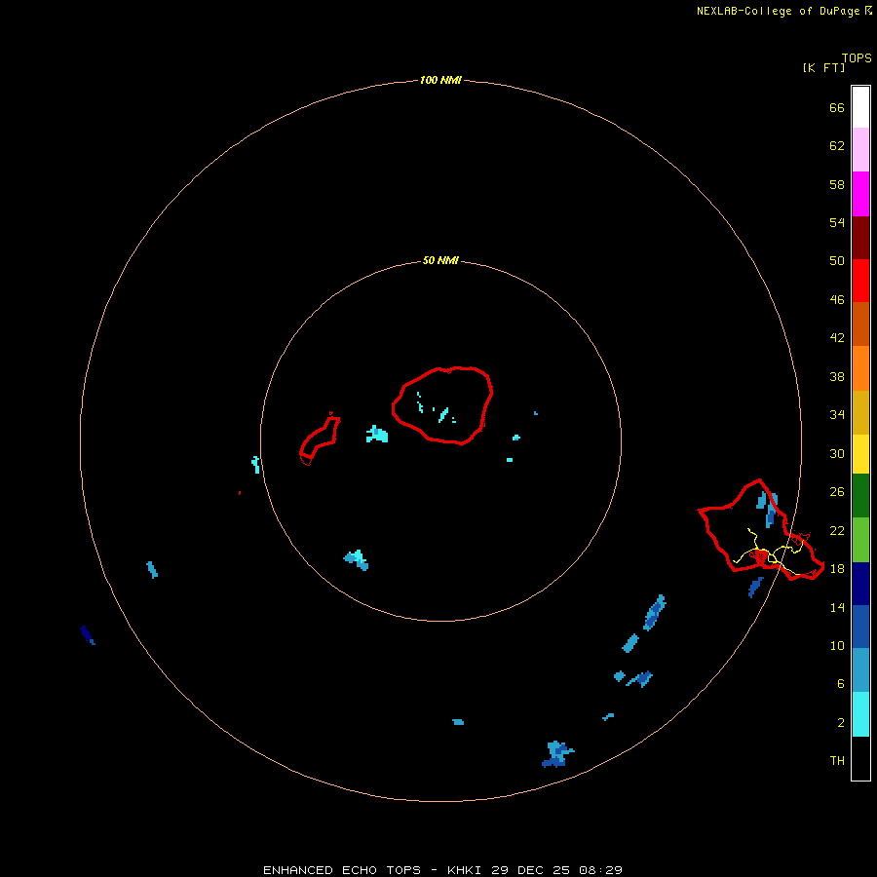Viewport: 877px width, 877px height.
Task: Click the NEXLAB-College of DuPage header text
Action: tap(784, 11)
